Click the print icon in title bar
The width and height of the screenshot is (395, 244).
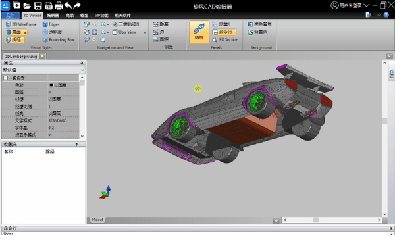pyautogui.click(x=59, y=5)
